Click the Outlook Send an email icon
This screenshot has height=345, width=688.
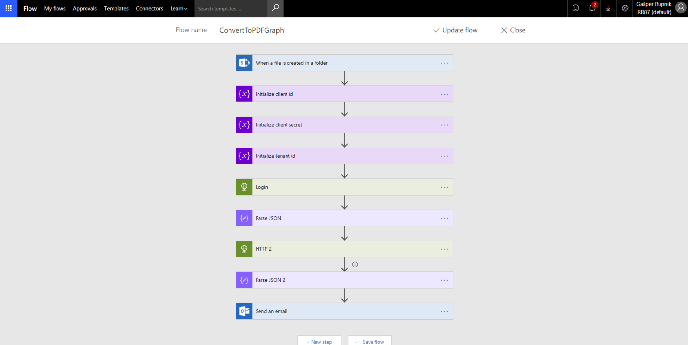tap(244, 311)
